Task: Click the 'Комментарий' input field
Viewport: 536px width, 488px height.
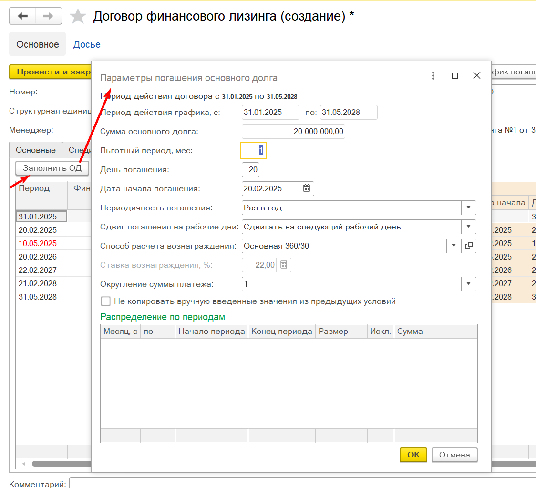Action: pos(302,484)
